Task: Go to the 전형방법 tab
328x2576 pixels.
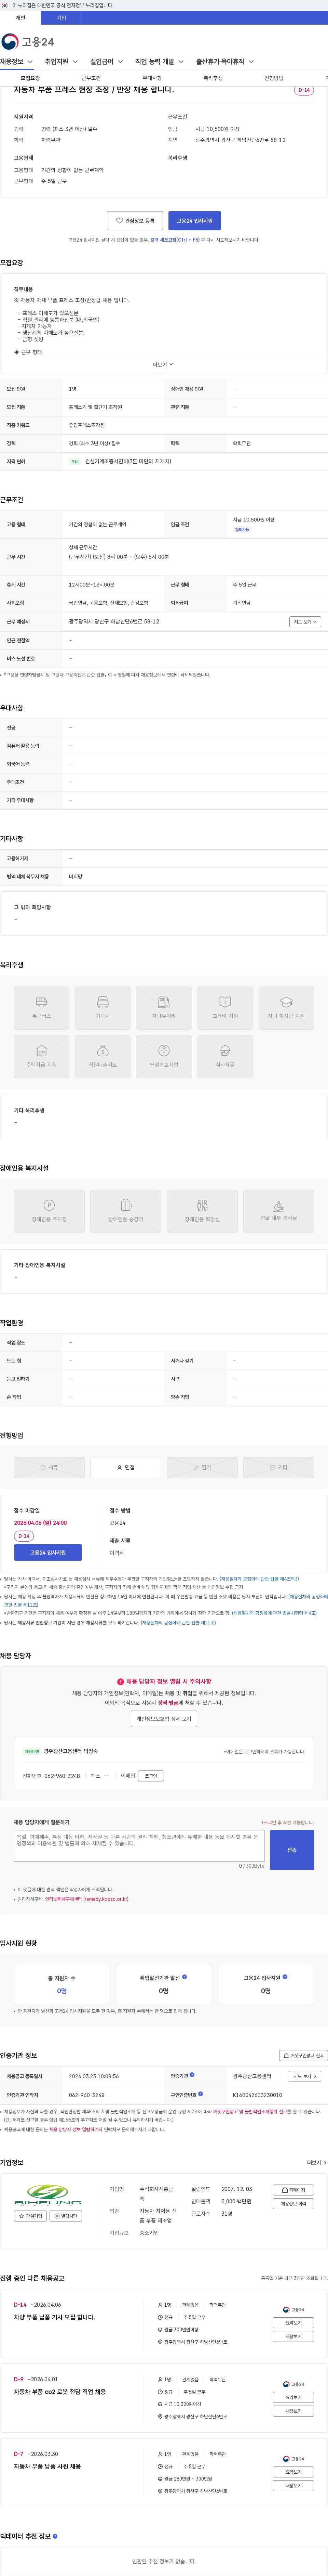Action: pos(273,78)
